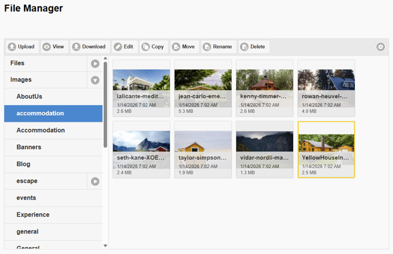The width and height of the screenshot is (393, 254).
Task: Click the Edit toolbar button
Action: [x=125, y=47]
